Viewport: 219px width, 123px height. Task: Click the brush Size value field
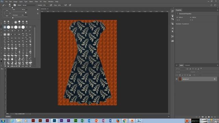[x=24, y=10]
